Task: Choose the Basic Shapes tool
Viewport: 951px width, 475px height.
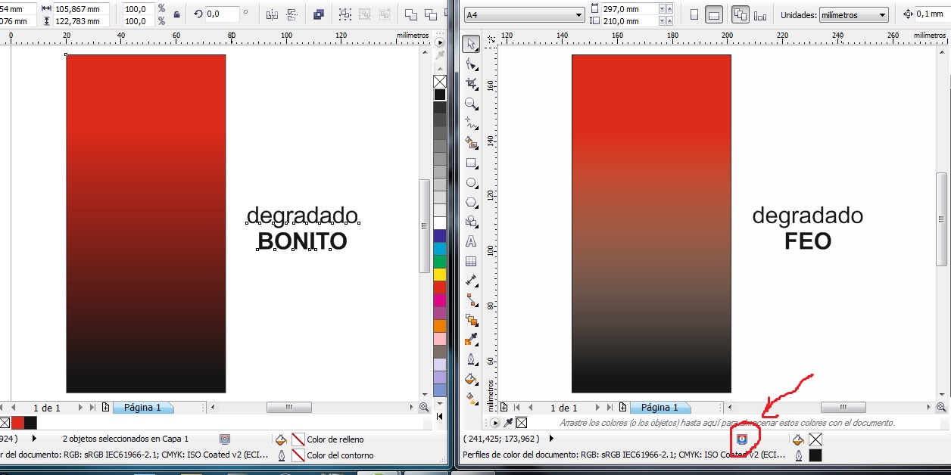Action: click(x=471, y=222)
